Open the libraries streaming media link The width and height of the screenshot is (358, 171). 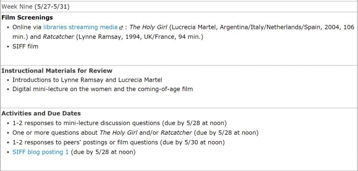81,27
